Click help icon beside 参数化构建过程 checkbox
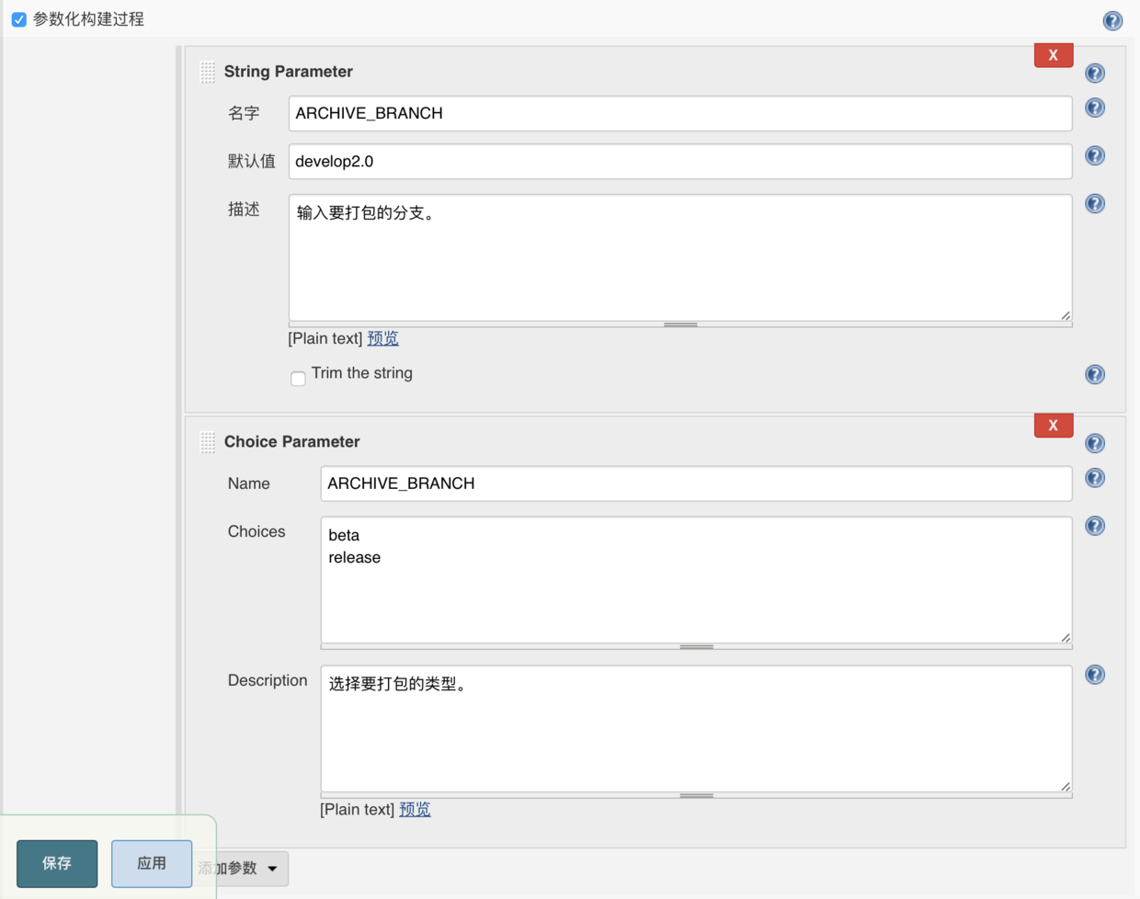The height and width of the screenshot is (899, 1140). tap(1112, 20)
